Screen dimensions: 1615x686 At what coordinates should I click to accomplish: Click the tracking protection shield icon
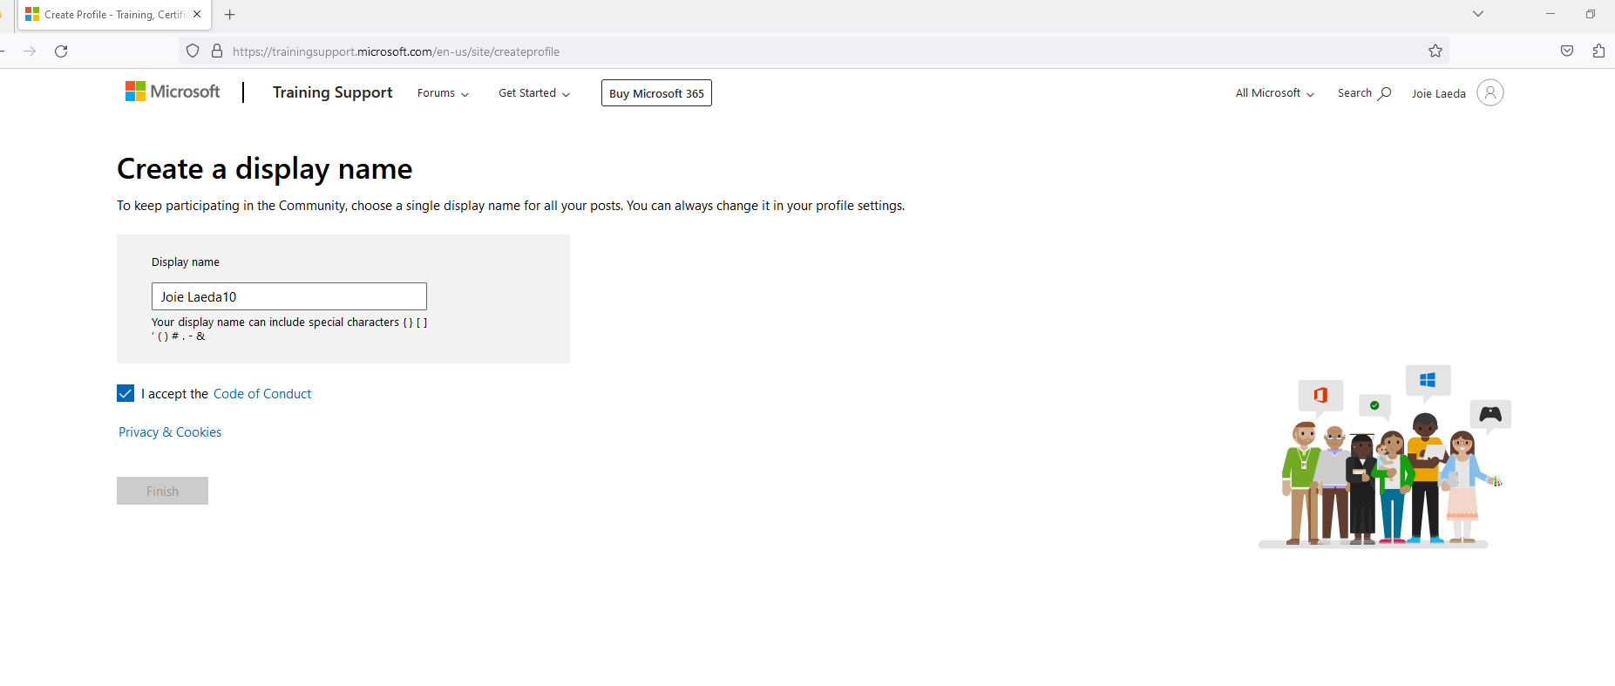click(x=193, y=51)
